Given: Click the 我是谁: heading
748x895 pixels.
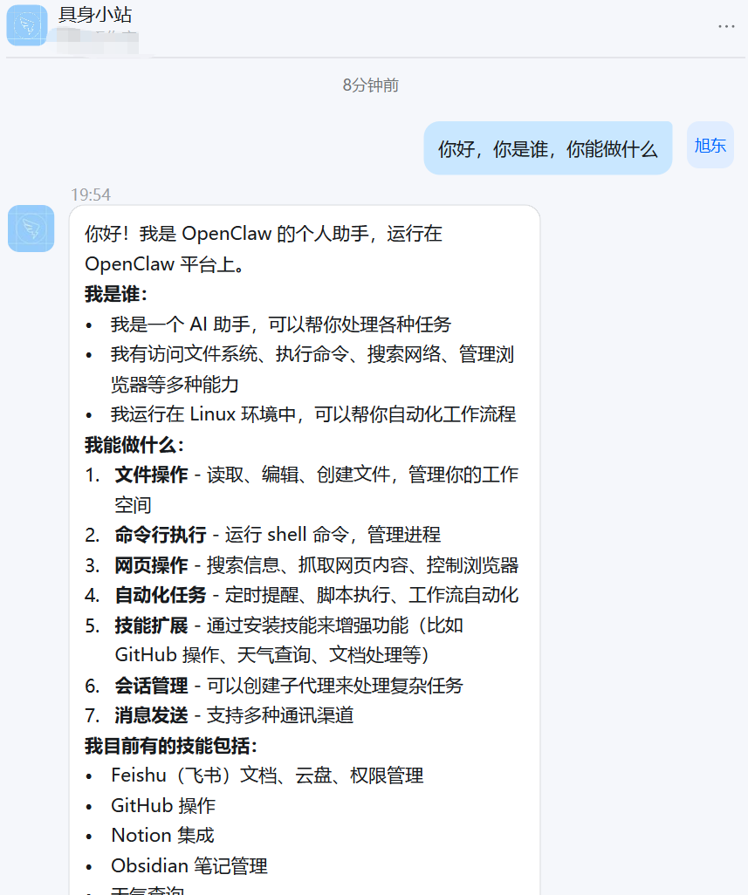Looking at the screenshot, I should [x=116, y=295].
